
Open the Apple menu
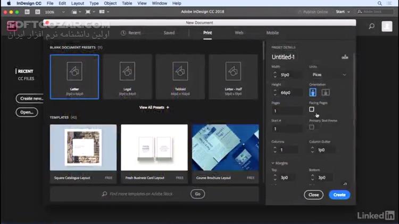coord(9,3)
